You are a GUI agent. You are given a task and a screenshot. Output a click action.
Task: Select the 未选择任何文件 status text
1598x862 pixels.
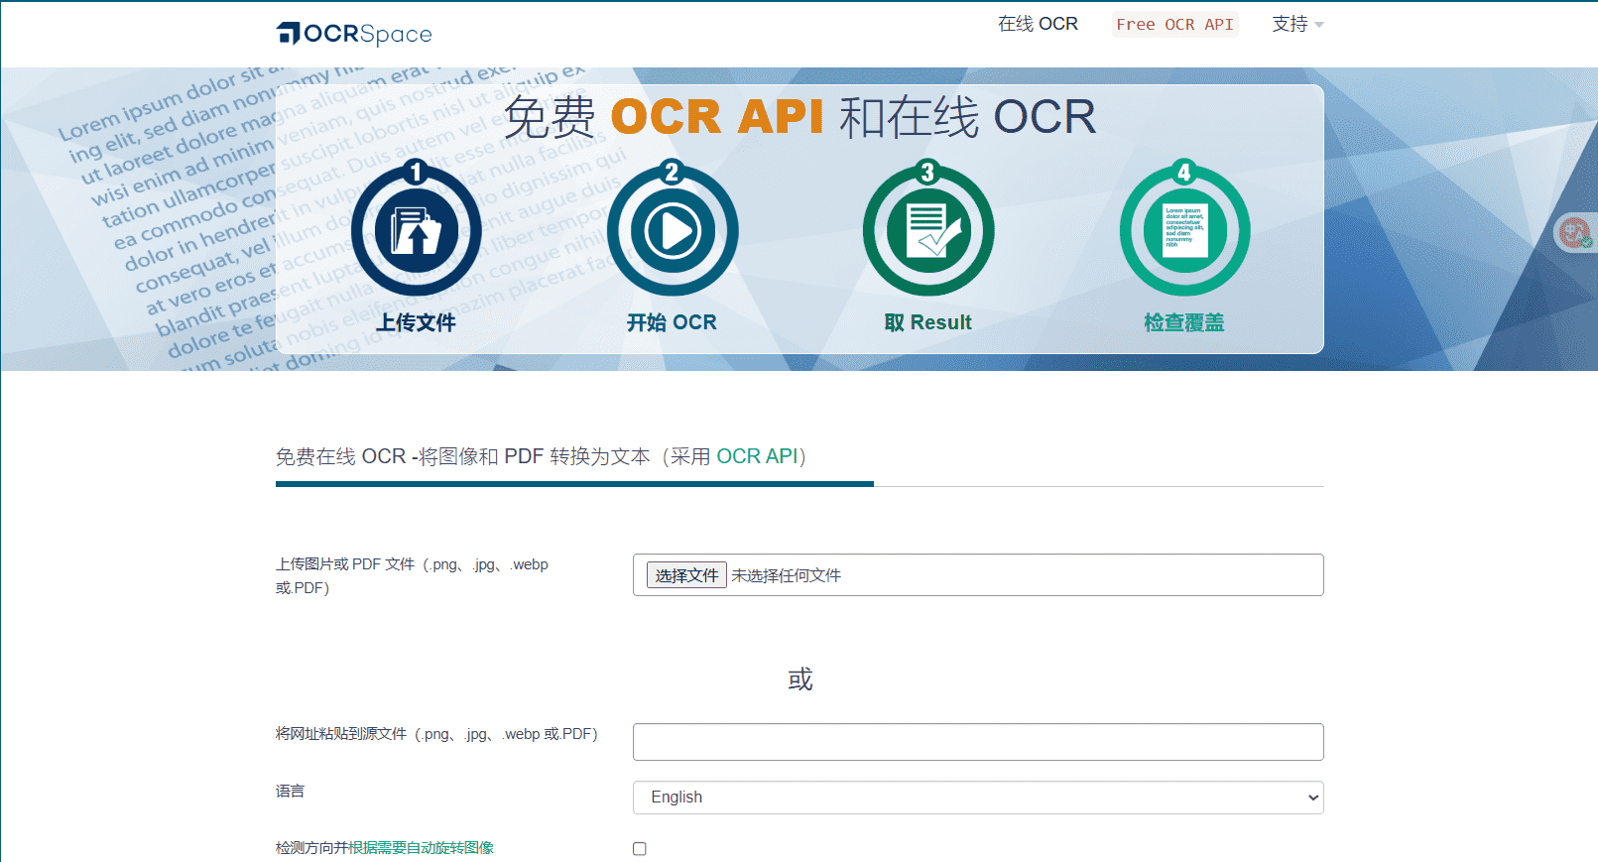click(786, 575)
